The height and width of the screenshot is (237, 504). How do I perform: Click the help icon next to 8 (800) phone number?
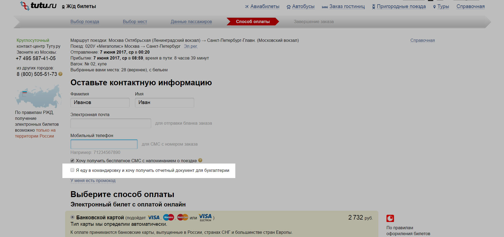61,74
